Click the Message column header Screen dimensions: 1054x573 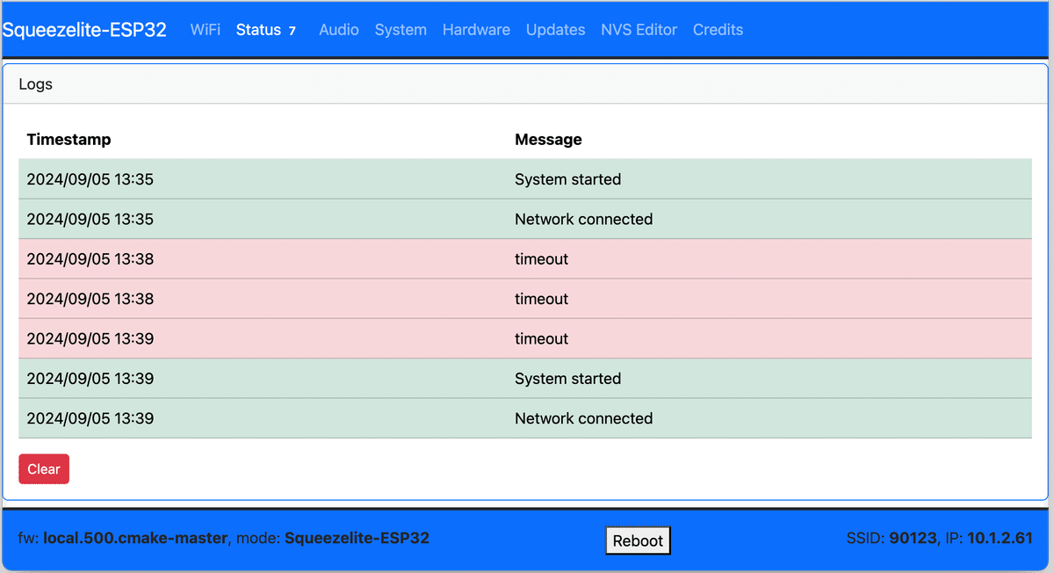click(548, 140)
